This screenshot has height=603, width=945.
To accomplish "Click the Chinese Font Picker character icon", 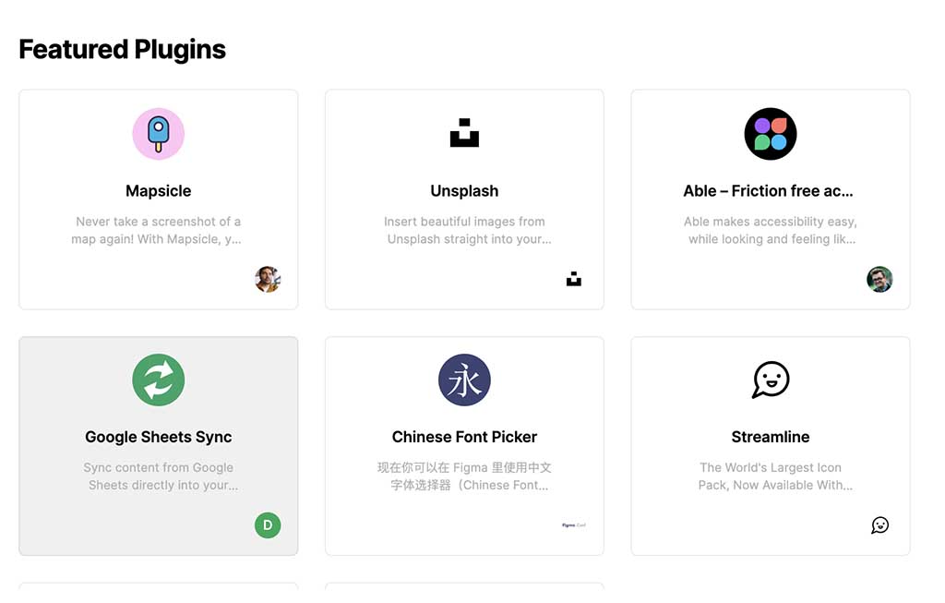I will (x=464, y=380).
